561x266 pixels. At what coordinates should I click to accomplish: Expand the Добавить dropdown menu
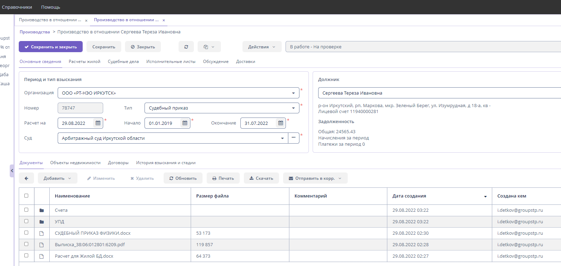[57, 178]
